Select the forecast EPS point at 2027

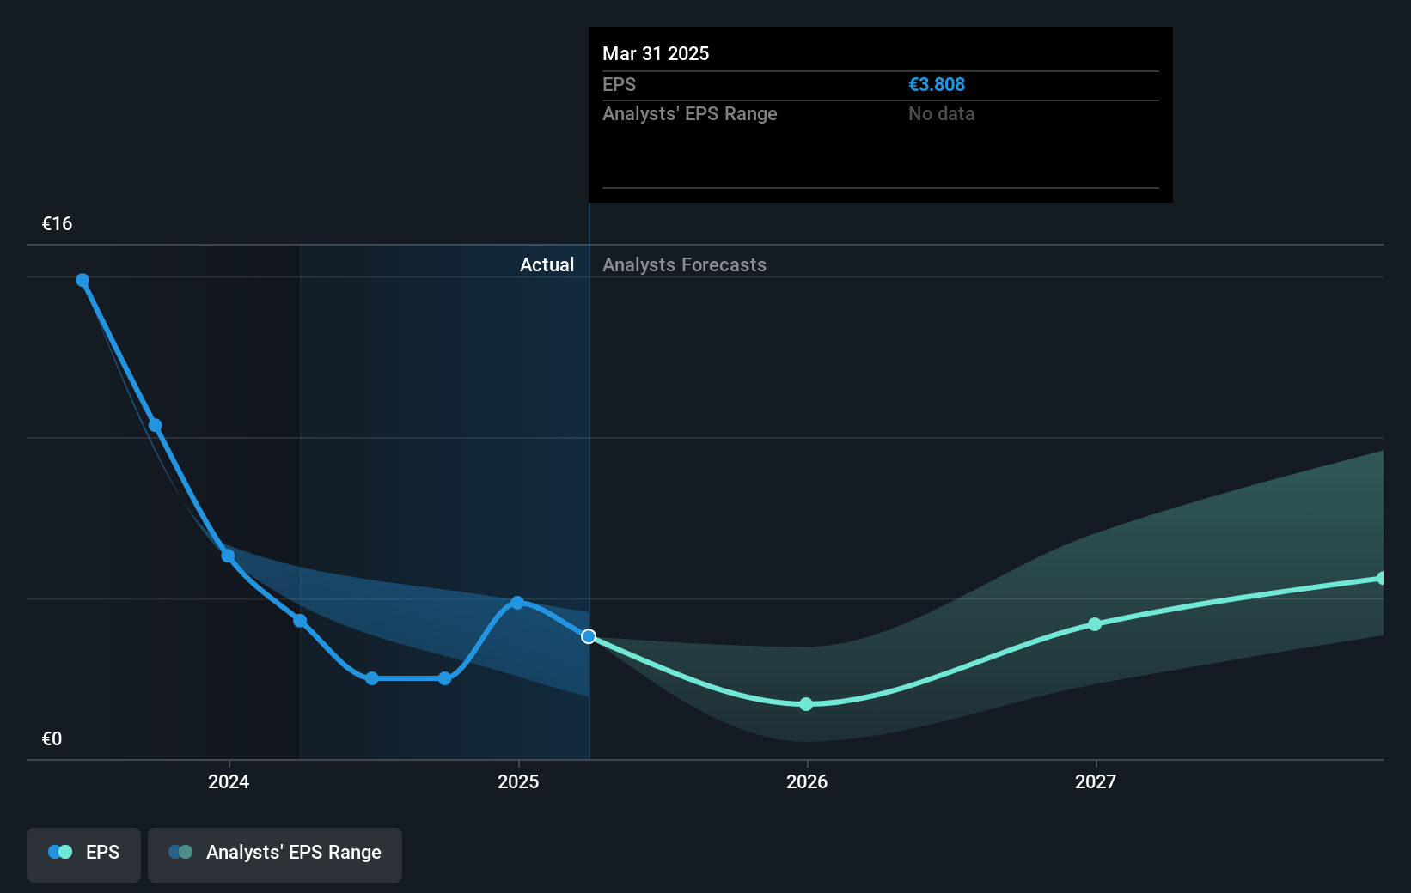point(1095,624)
